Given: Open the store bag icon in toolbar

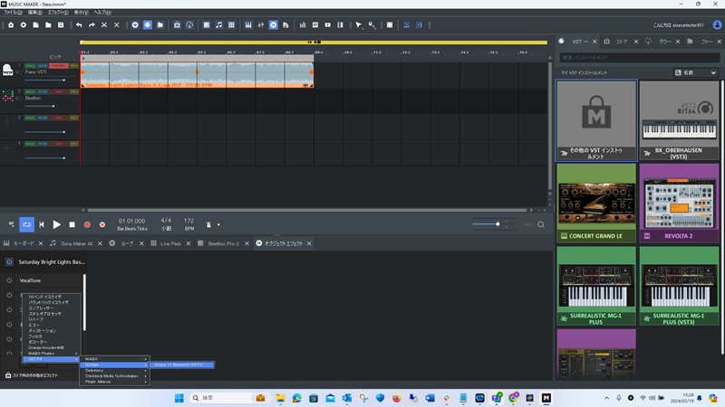Looking at the screenshot, I should point(177,25).
